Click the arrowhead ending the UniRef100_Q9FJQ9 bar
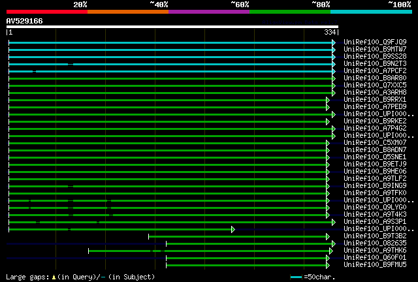 tap(334, 42)
